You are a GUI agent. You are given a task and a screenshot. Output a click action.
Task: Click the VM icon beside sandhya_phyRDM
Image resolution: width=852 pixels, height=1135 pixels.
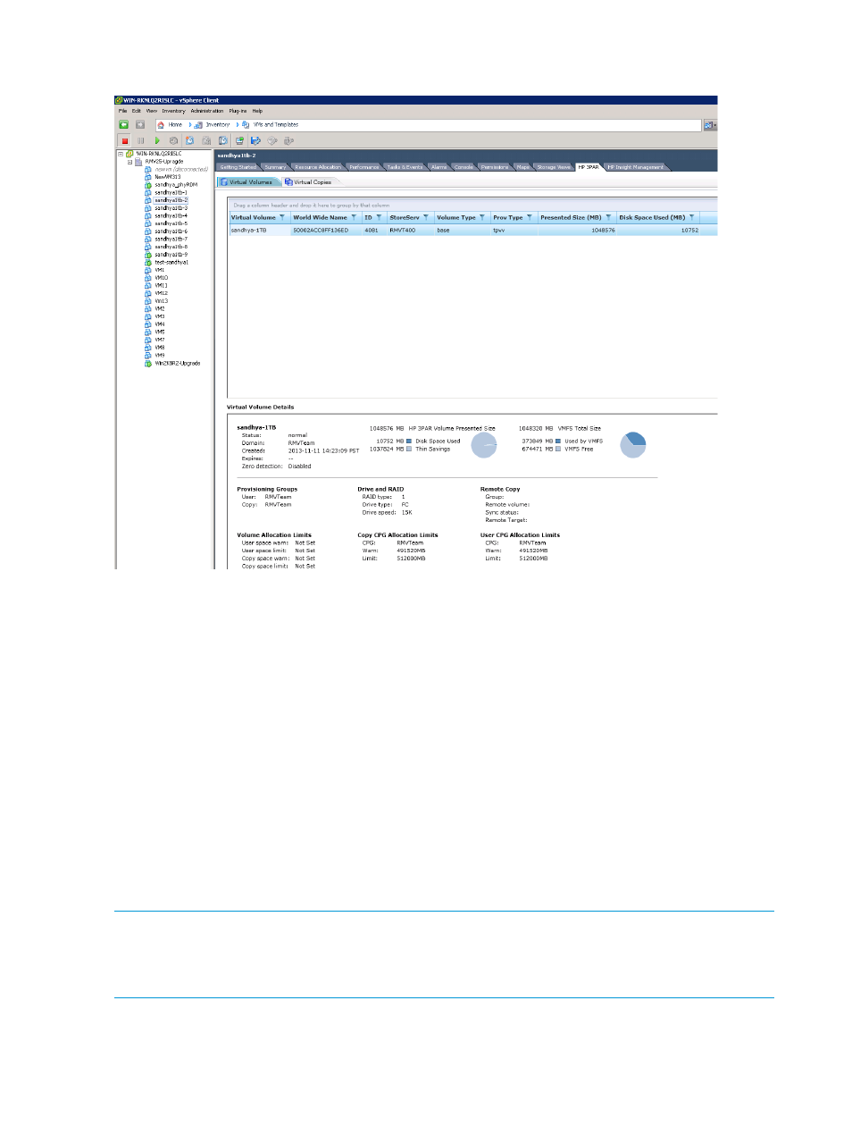click(x=148, y=185)
